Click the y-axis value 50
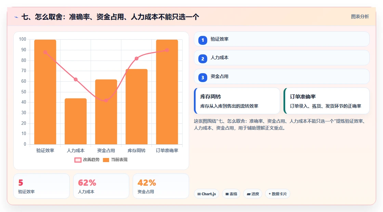 click(x=24, y=92)
